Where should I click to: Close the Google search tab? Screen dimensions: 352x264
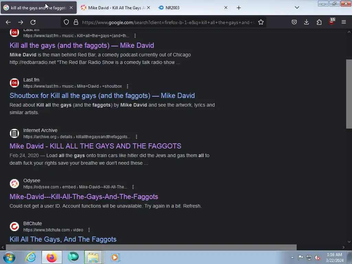pos(71,8)
